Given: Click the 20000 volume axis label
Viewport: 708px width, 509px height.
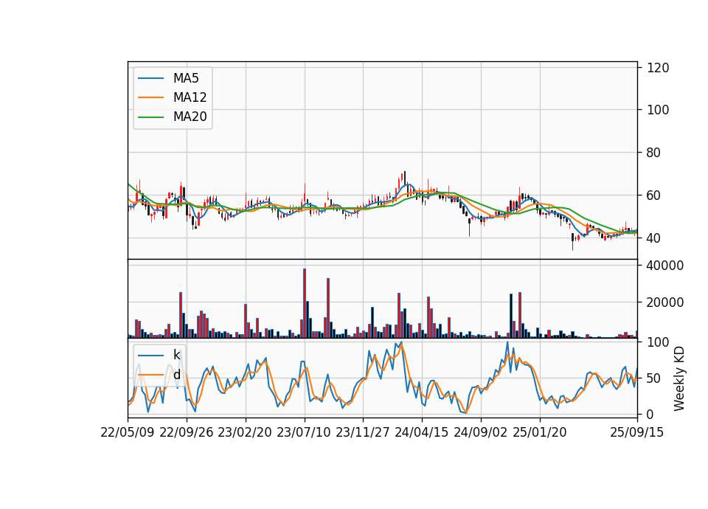Looking at the screenshot, I should [665, 302].
